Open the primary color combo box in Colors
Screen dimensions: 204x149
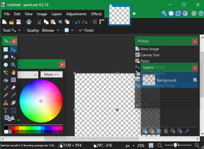tap(28, 75)
